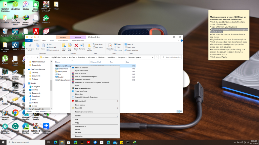The height and width of the screenshot is (145, 259).
Task: Open the File tab in Explorer
Action: coord(29,41)
